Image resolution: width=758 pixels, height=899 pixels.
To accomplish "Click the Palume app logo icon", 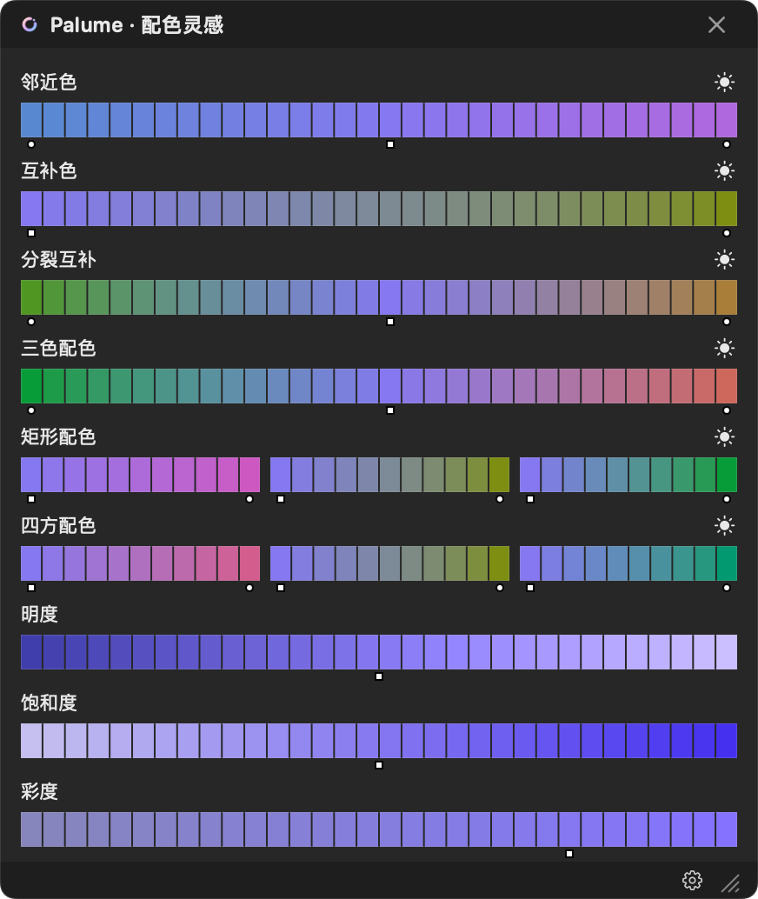I will 30,24.
